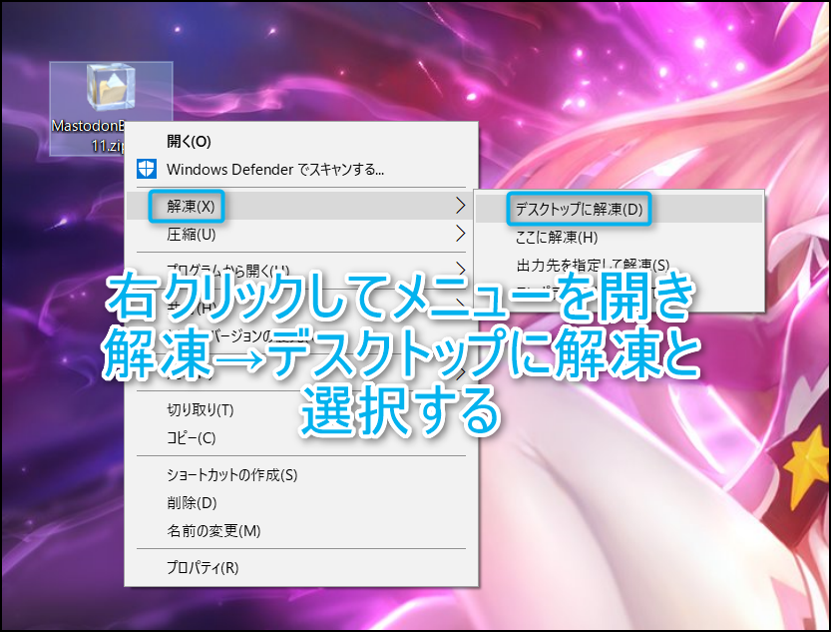The image size is (831, 632).
Task: Select 開く(O) from the context menu
Action: point(189,141)
